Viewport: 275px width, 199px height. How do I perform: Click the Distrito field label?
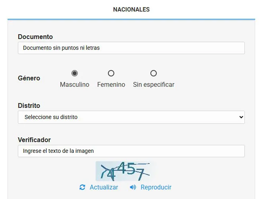[29, 105]
